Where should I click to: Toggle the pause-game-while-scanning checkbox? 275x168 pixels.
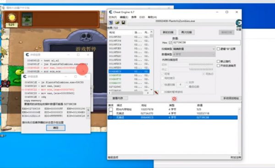[x=162, y=92]
